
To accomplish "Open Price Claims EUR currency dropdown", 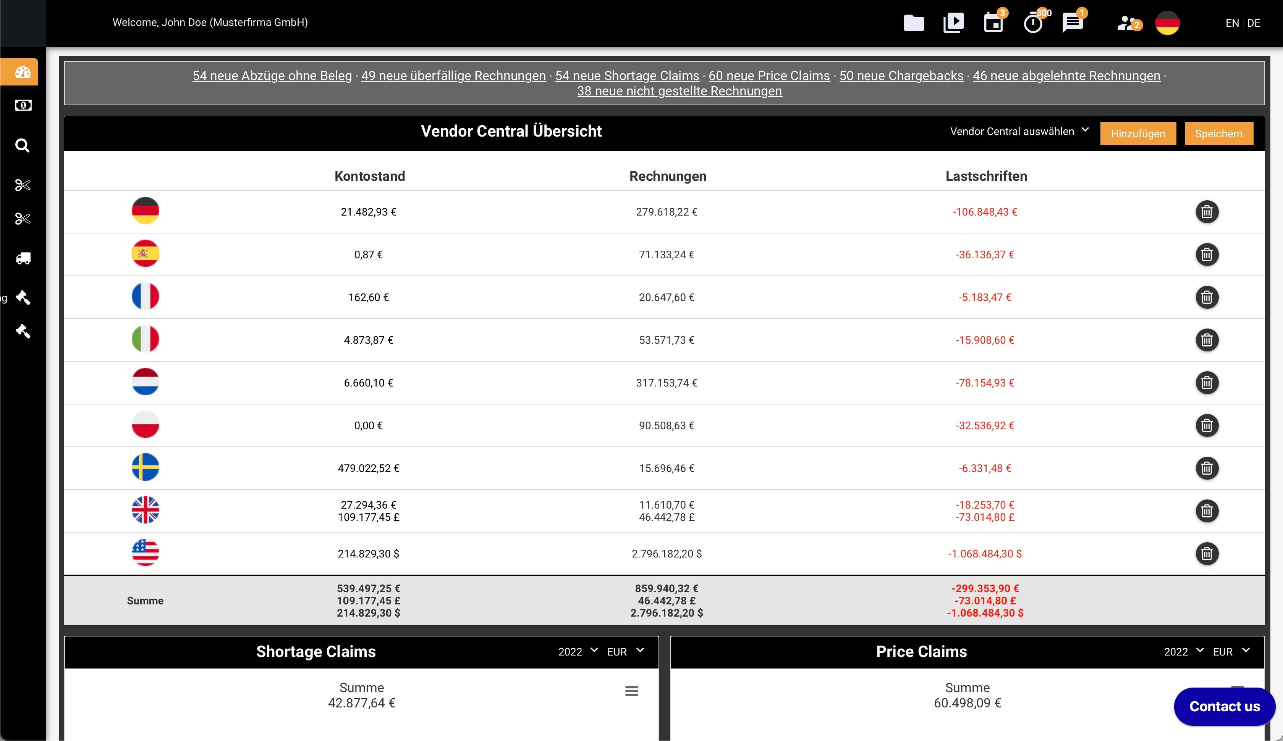I will [x=1231, y=651].
